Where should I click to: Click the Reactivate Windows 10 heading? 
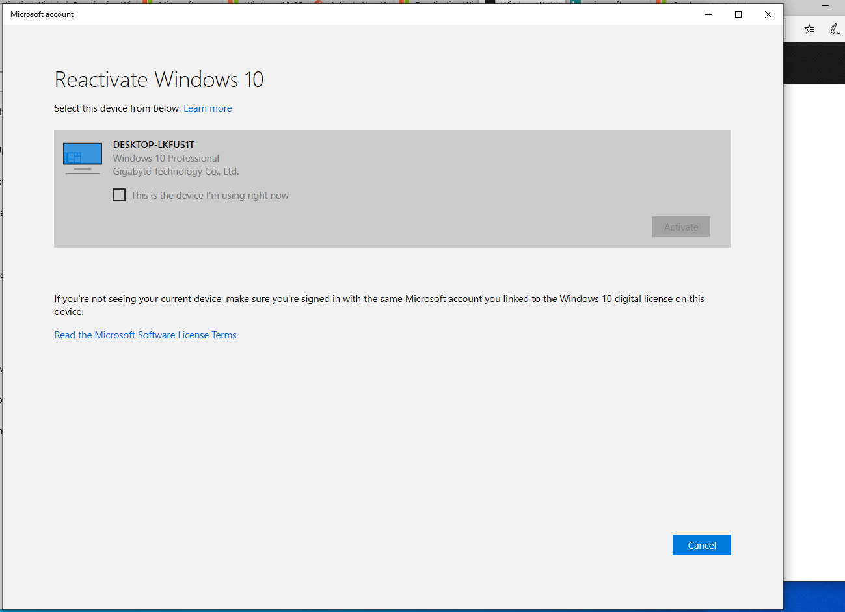point(159,79)
